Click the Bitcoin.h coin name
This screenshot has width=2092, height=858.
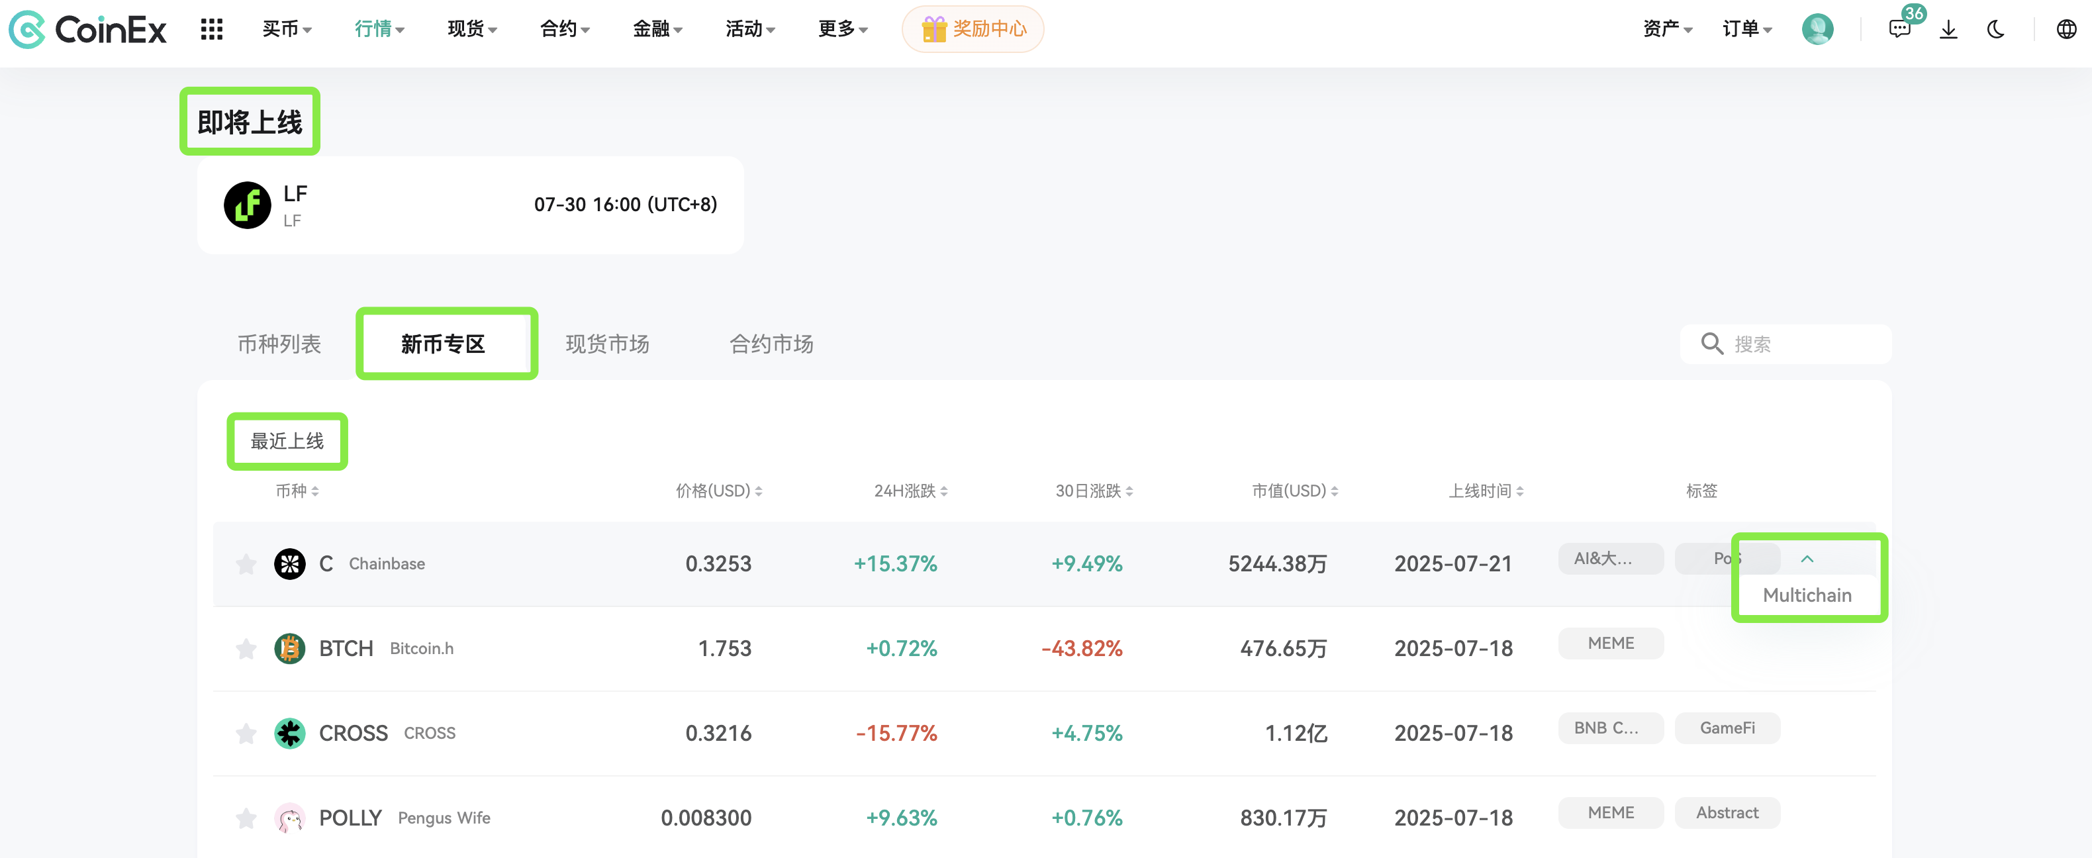pyautogui.click(x=422, y=648)
